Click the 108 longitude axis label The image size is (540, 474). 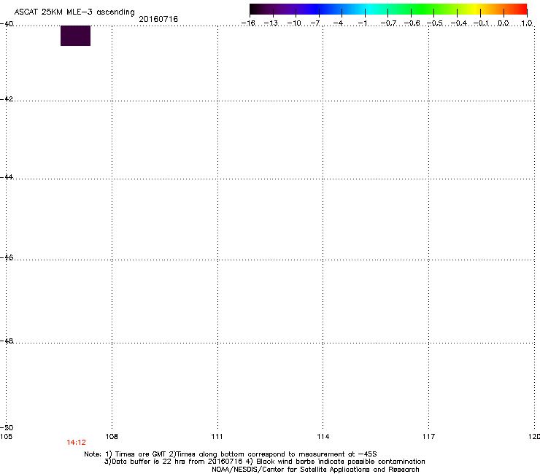tap(112, 437)
